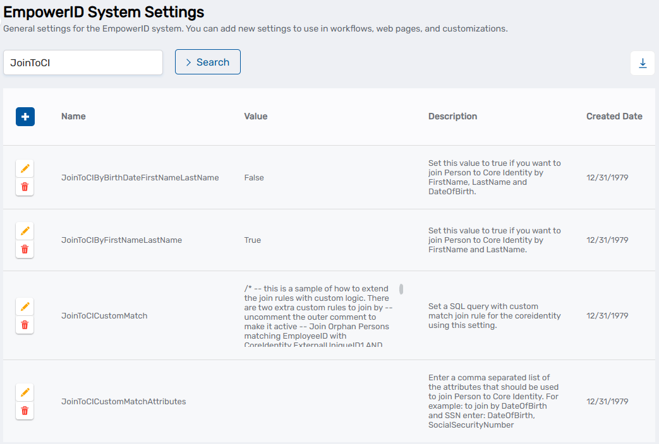The image size is (659, 444).
Task: Add a new system setting
Action: pyautogui.click(x=25, y=117)
